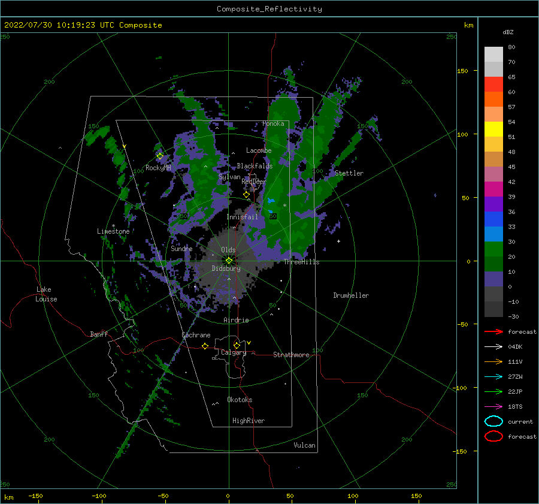
Task: Click the Ponoka town label
Action: [x=273, y=123]
